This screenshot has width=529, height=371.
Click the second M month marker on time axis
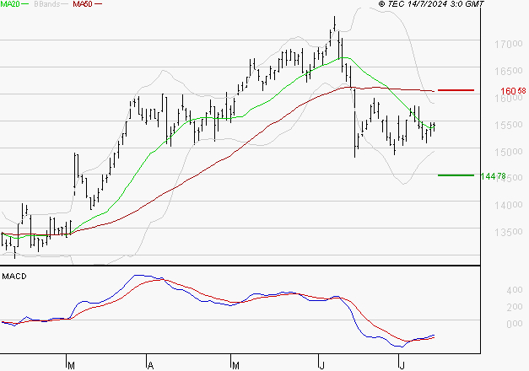click(235, 365)
